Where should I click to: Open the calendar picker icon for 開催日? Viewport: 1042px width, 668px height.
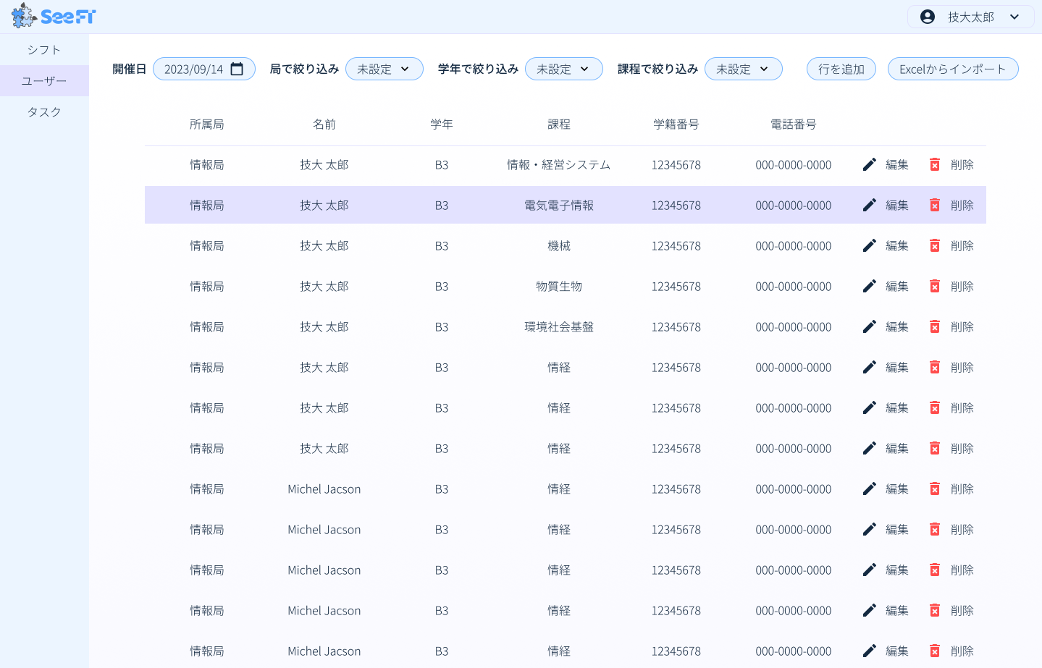point(237,69)
